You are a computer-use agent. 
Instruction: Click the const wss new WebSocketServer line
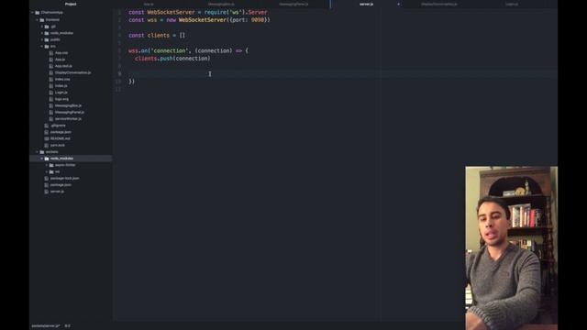click(199, 20)
